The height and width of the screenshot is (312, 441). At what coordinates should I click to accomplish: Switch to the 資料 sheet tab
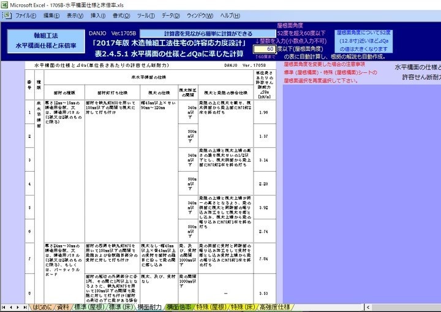pyautogui.click(x=63, y=307)
